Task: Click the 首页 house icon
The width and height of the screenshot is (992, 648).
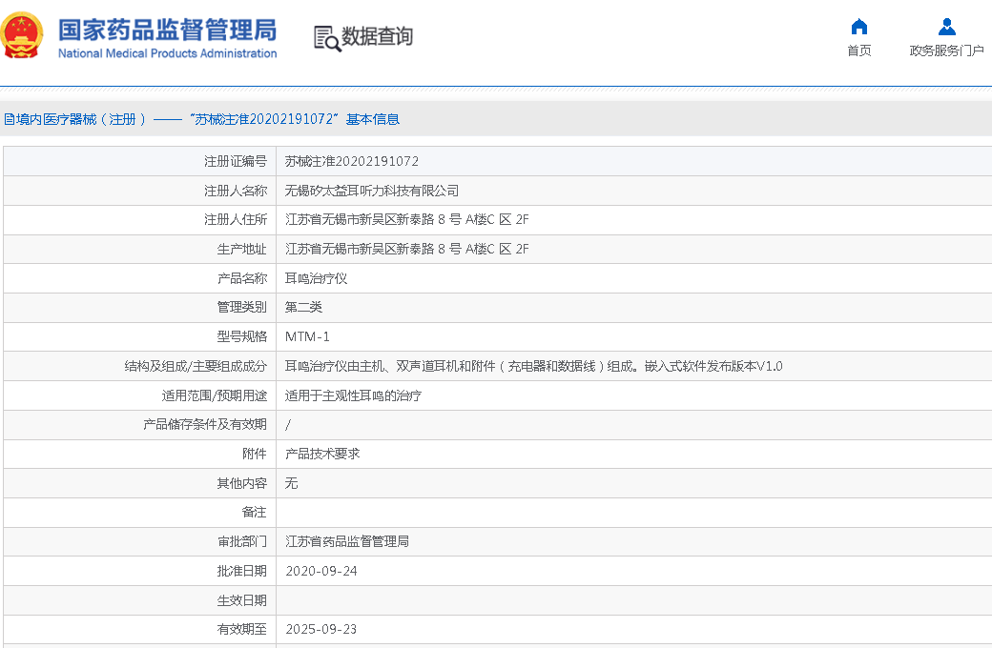Action: (x=858, y=27)
